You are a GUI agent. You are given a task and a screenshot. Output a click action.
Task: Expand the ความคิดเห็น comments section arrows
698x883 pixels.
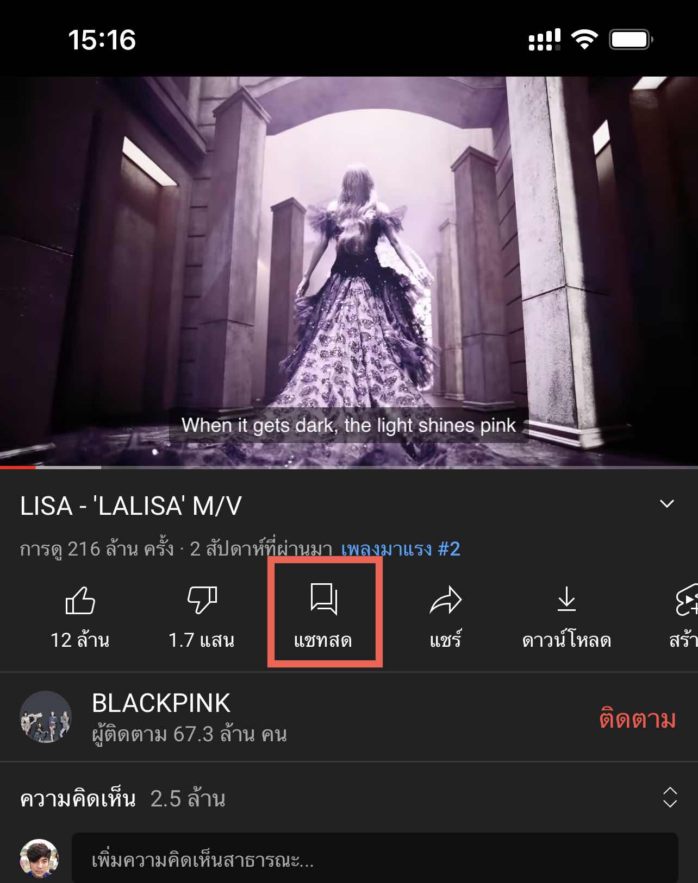click(x=670, y=797)
